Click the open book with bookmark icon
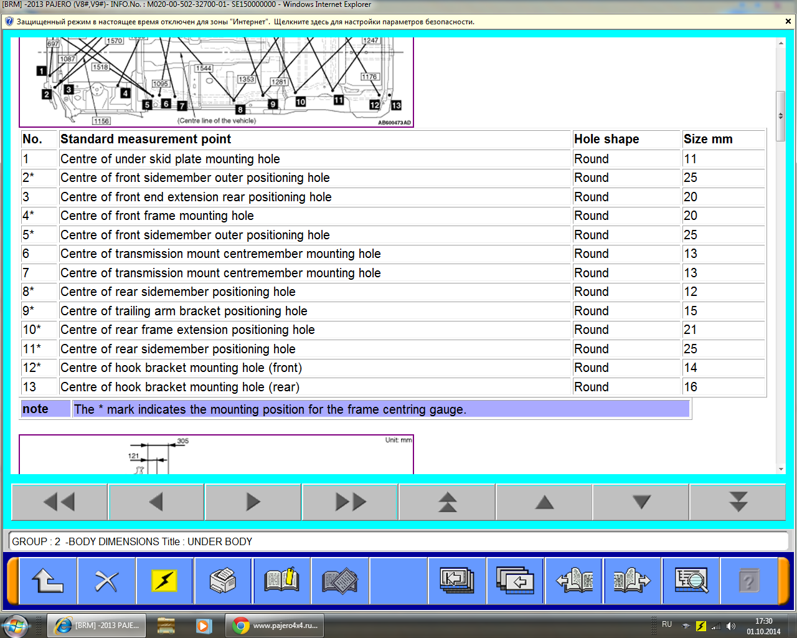797x638 pixels. coord(281,581)
